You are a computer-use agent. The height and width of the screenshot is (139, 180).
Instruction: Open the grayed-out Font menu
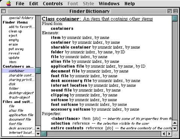(x=73, y=3)
